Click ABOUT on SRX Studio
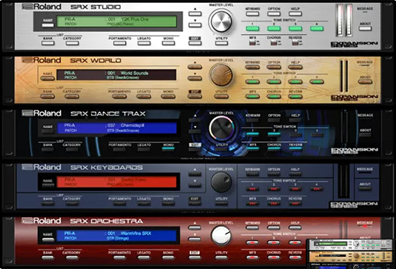Viewport: 396px width, 269px height. (x=365, y=28)
